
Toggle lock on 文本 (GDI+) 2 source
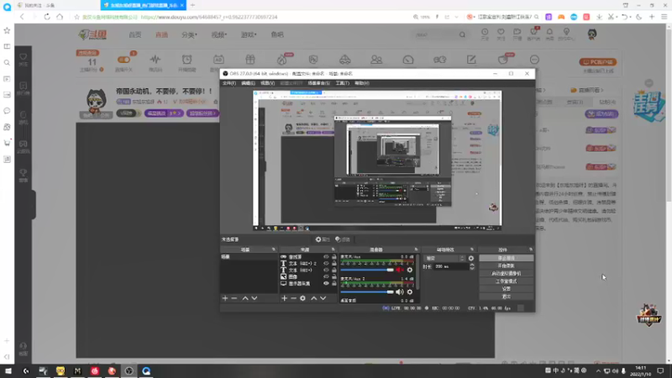pyautogui.click(x=333, y=264)
